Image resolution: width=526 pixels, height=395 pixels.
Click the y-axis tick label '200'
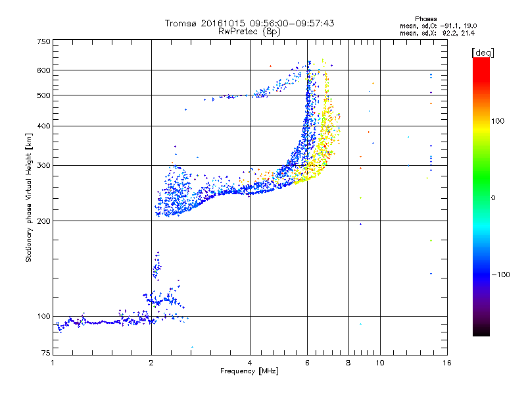coord(44,221)
